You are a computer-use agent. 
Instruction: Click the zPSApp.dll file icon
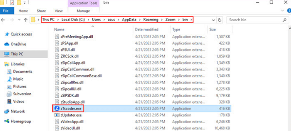tap(57, 43)
